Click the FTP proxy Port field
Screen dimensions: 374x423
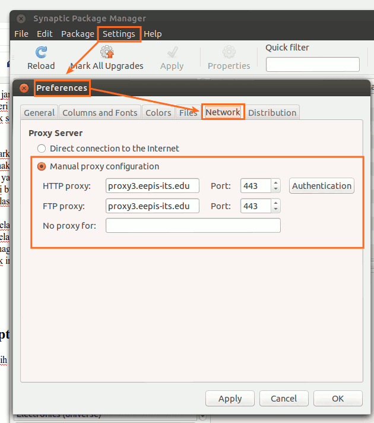(256, 206)
